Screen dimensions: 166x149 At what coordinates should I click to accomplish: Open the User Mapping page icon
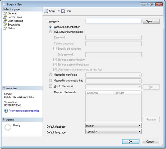[4, 21]
